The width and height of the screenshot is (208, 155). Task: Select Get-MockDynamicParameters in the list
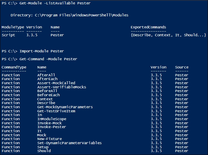coord(65,107)
